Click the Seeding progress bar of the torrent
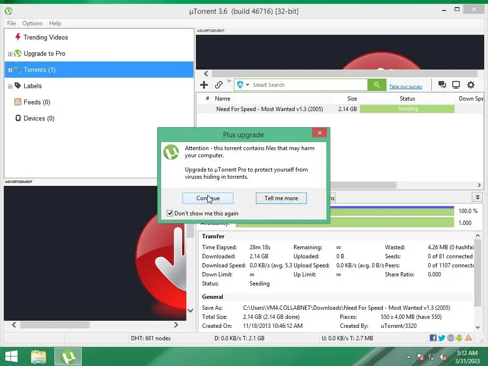 coord(407,109)
